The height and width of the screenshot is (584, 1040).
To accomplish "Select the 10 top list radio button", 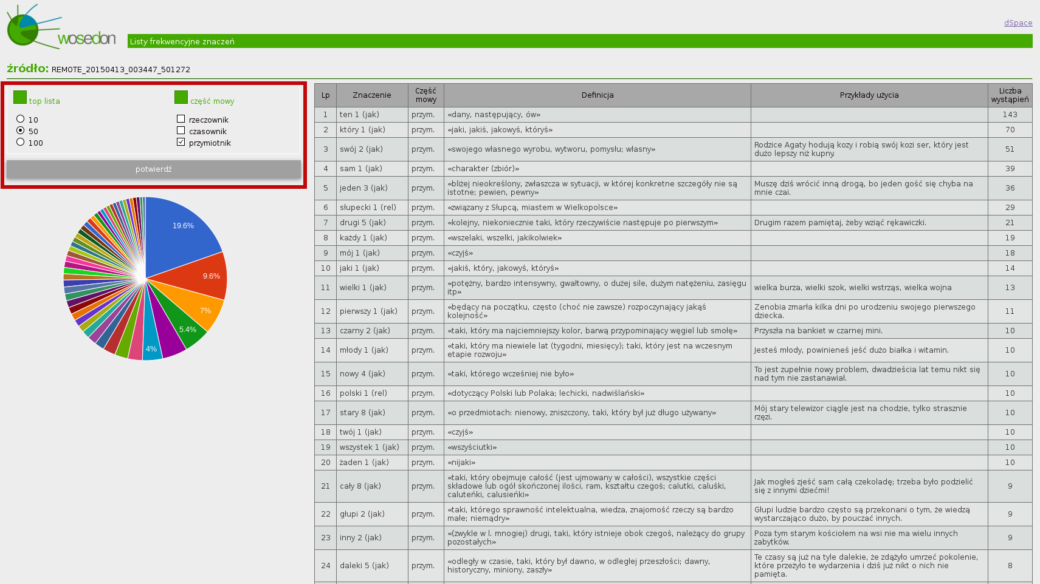I will 21,119.
